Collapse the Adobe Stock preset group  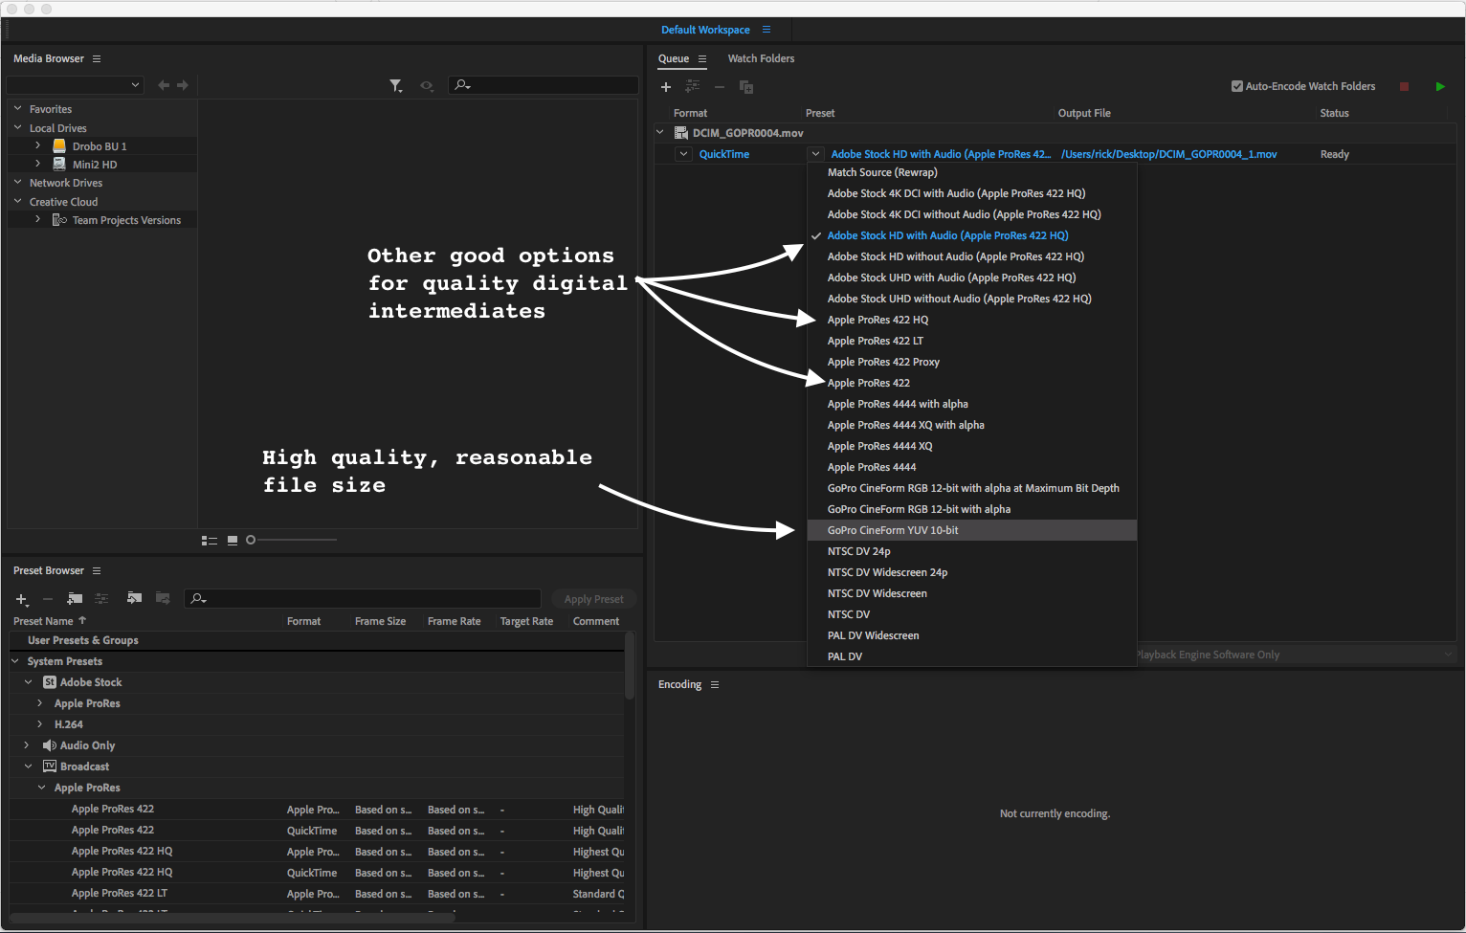point(28,682)
